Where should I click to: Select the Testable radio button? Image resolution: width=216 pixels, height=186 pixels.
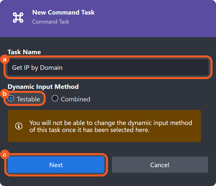pos(11,99)
